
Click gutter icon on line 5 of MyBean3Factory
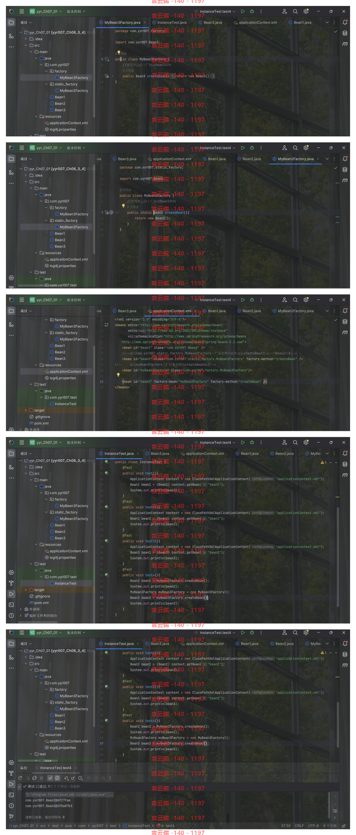(x=107, y=59)
